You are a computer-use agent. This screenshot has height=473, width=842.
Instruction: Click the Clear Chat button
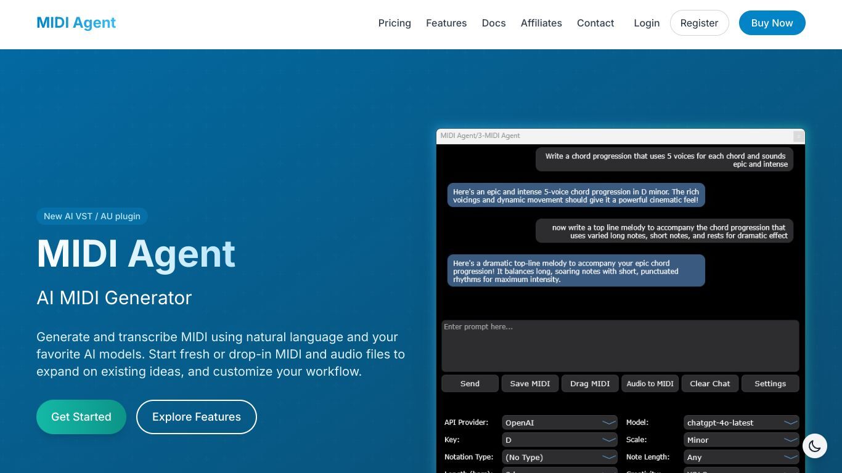tap(710, 383)
